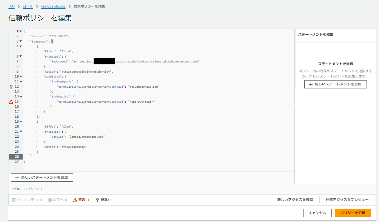The height and width of the screenshot is (222, 379).
Task: Collapse the Principal object on line 6
Action: (21, 56)
